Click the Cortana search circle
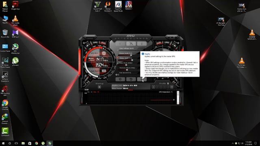This screenshot has height=146, width=260. [10, 143]
